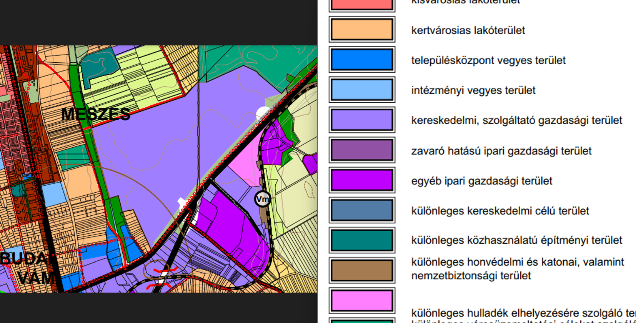Click the különleges közhasználatú építményi teal swatch
This screenshot has height=323, width=636.
point(362,240)
